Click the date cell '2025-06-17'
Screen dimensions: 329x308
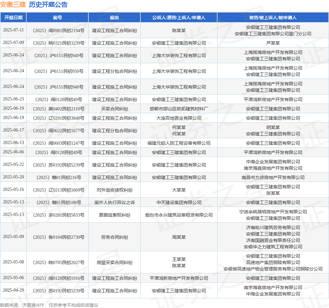(x=13, y=130)
